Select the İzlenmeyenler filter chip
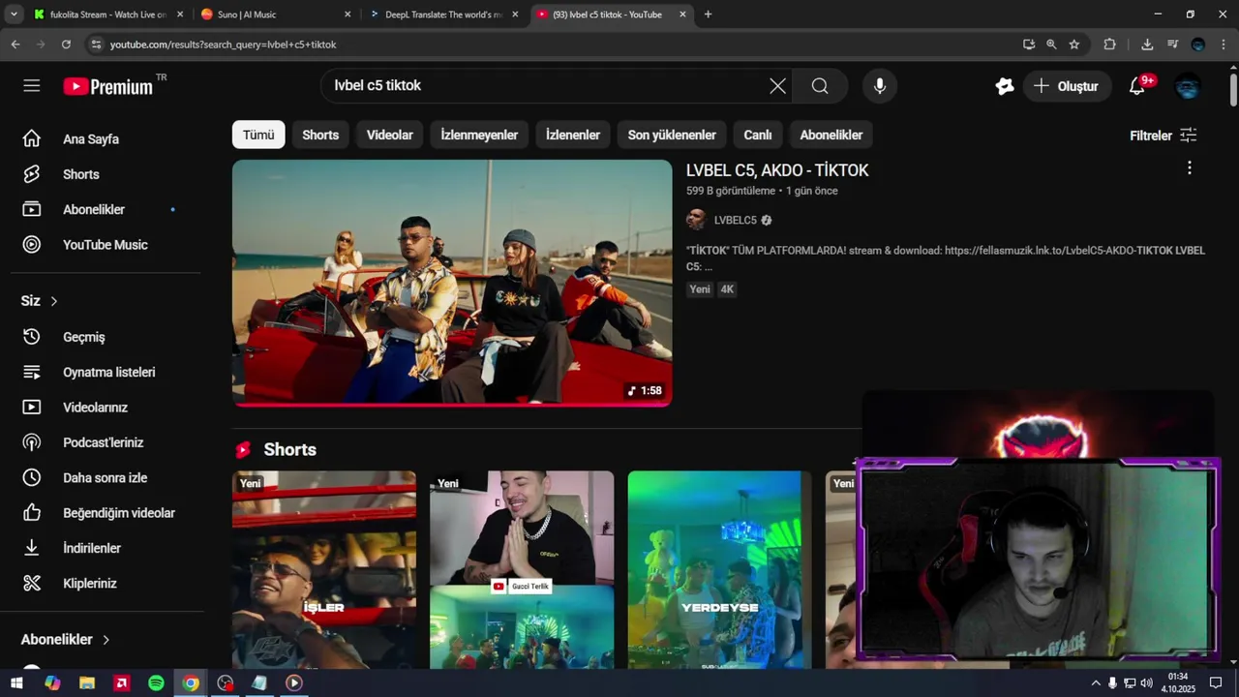The image size is (1239, 697). (x=479, y=135)
